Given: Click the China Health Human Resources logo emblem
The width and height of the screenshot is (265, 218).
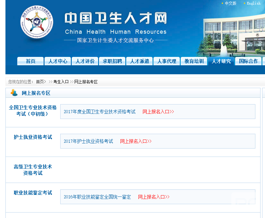Looking at the screenshot, I should tap(37, 22).
